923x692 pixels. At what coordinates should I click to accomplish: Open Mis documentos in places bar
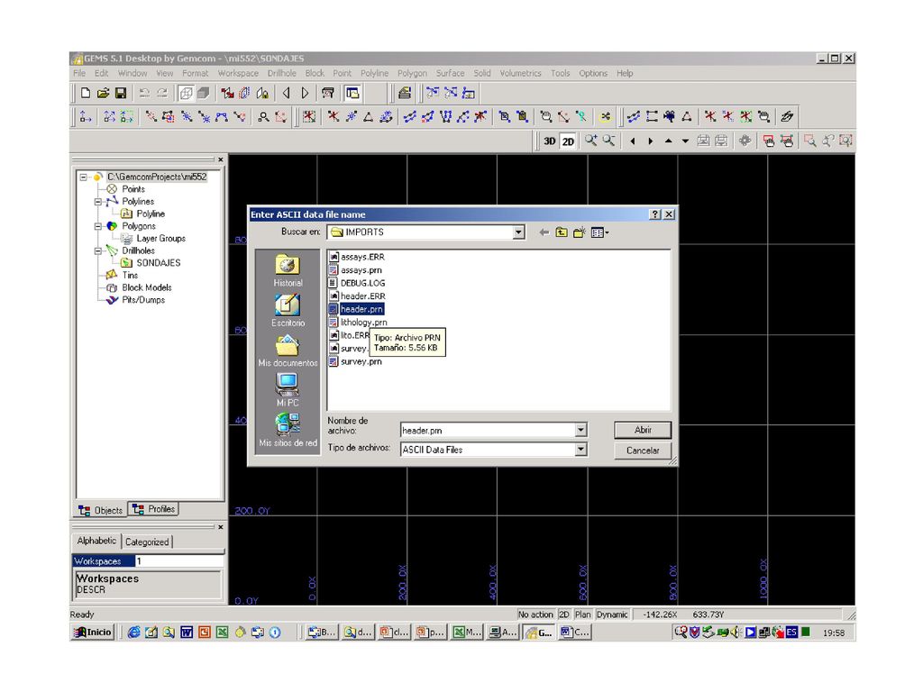coord(288,351)
